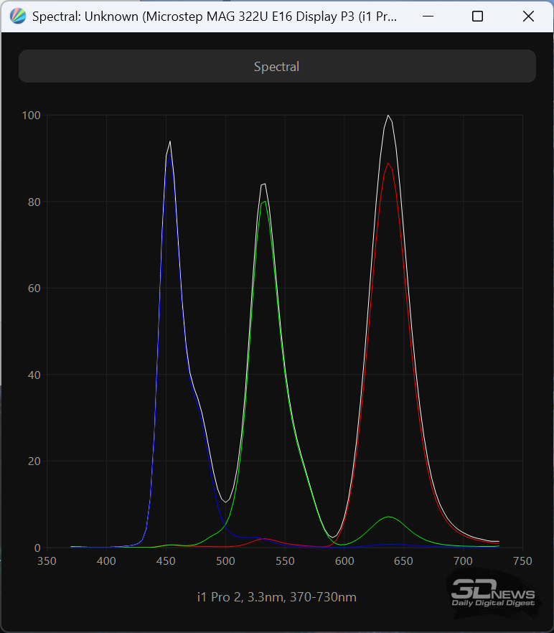The image size is (554, 633).
Task: Click the 60 label on vertical axis
Action: (33, 289)
